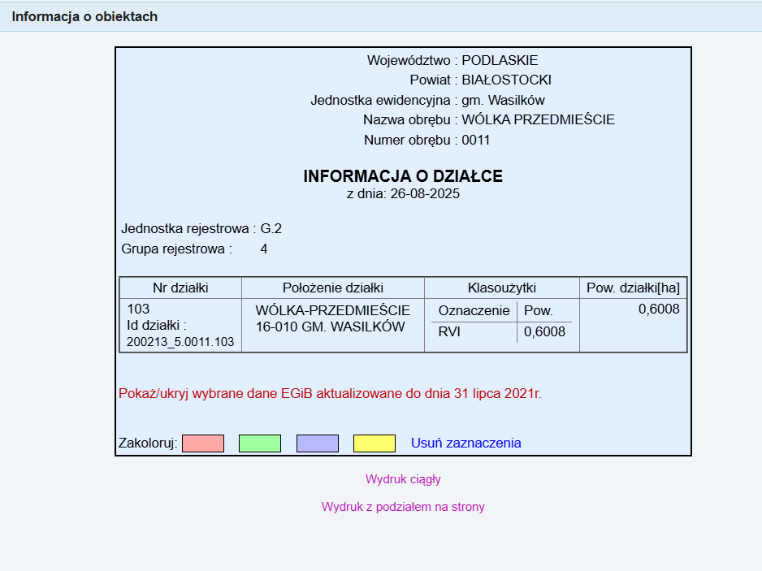Click the 'Położenie działki' column header
762x571 pixels.
pos(333,288)
